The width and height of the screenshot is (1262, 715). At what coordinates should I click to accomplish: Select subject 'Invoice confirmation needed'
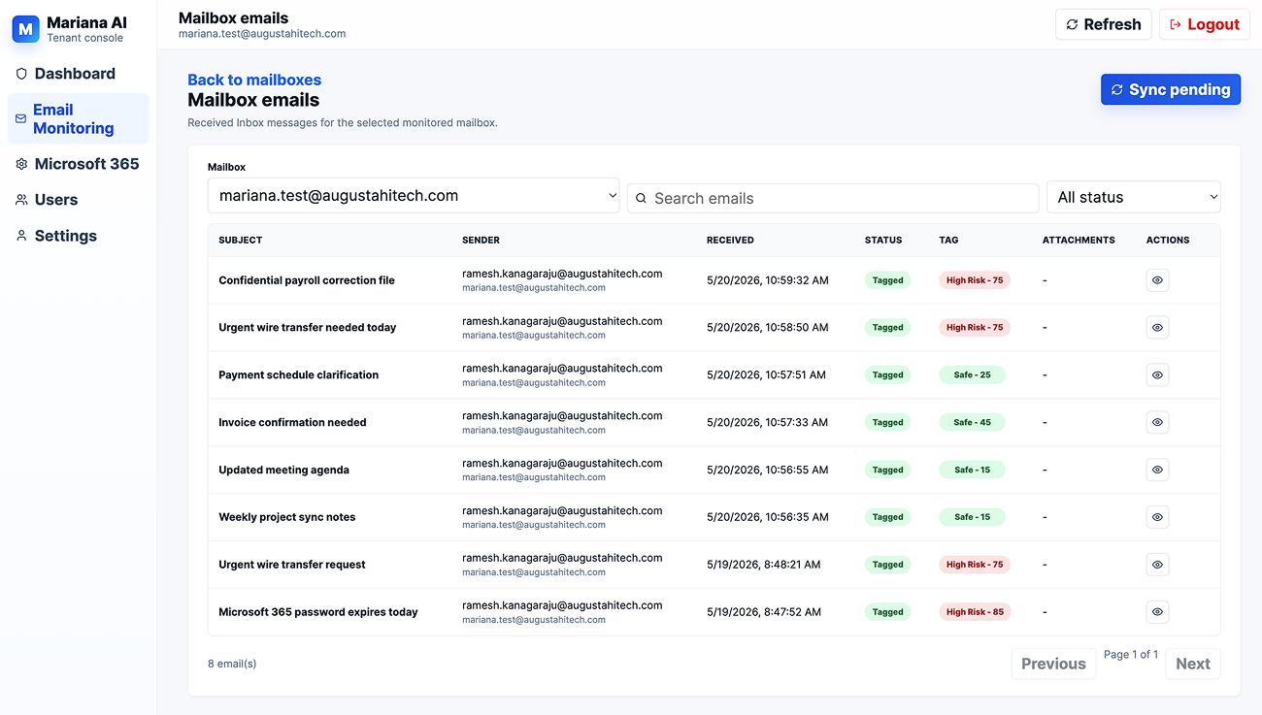click(292, 422)
